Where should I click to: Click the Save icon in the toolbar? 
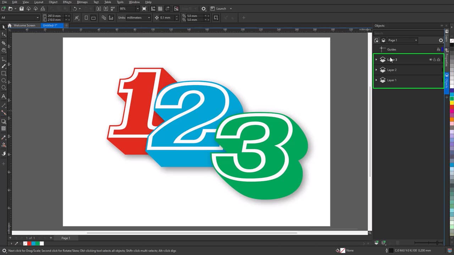[x=22, y=8]
